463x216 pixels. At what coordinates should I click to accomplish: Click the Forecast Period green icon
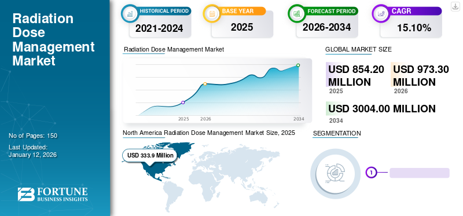tap(296, 13)
